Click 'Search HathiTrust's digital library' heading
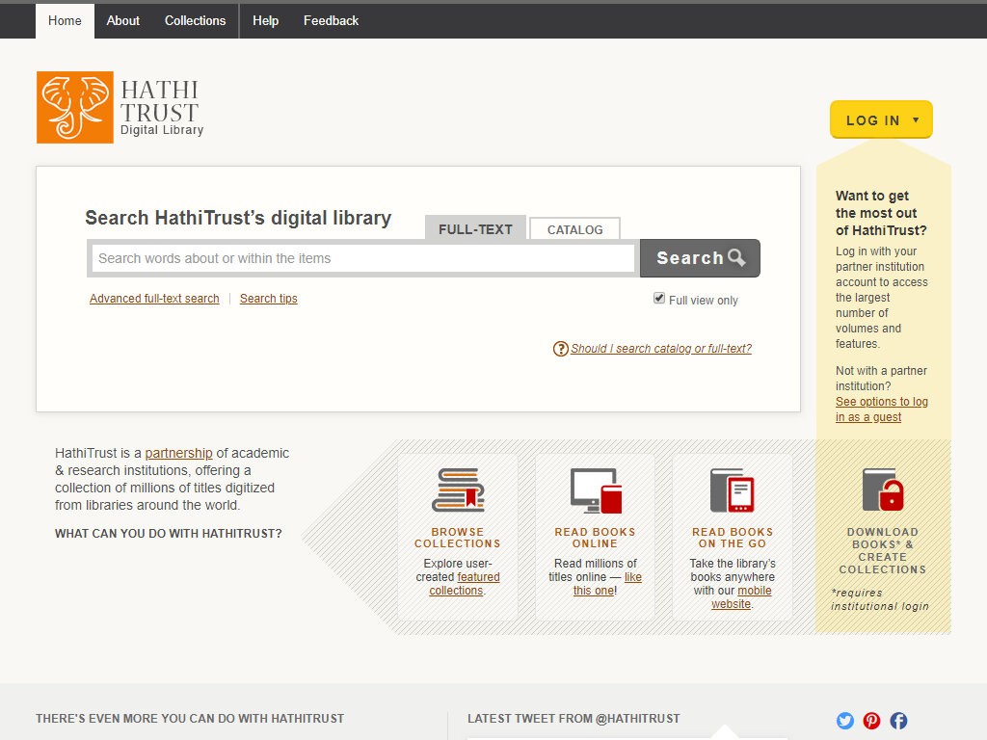 pyautogui.click(x=238, y=218)
